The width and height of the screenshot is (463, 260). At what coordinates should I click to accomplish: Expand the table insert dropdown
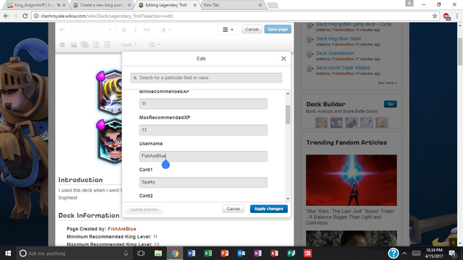tap(154, 45)
